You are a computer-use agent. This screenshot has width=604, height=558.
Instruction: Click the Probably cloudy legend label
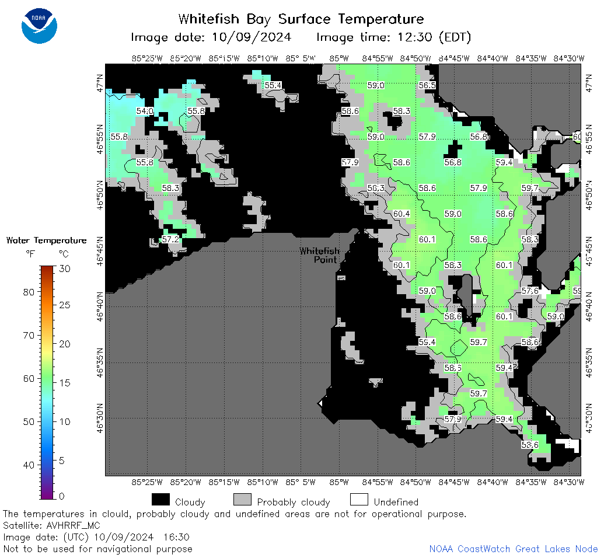tap(294, 502)
